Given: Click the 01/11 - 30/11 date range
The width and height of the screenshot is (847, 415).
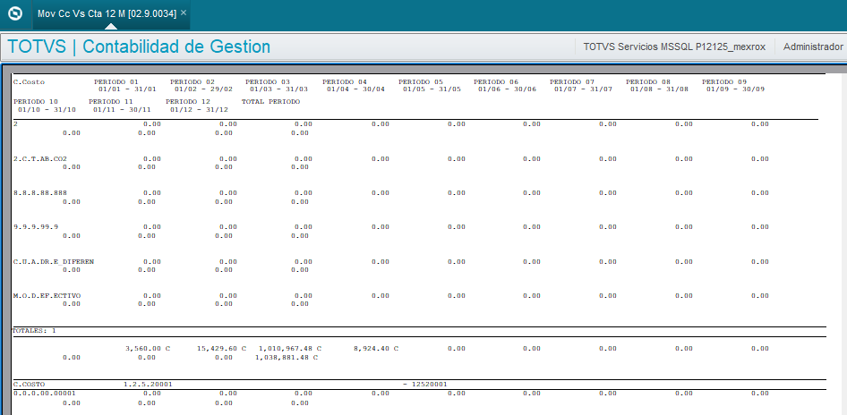Looking at the screenshot, I should click(122, 109).
